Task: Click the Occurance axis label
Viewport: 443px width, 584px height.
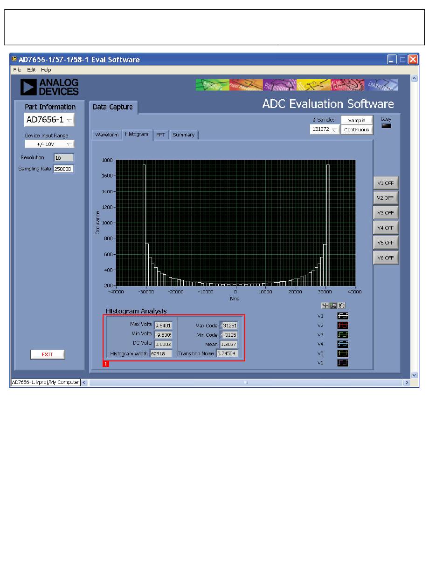Action: pos(97,222)
